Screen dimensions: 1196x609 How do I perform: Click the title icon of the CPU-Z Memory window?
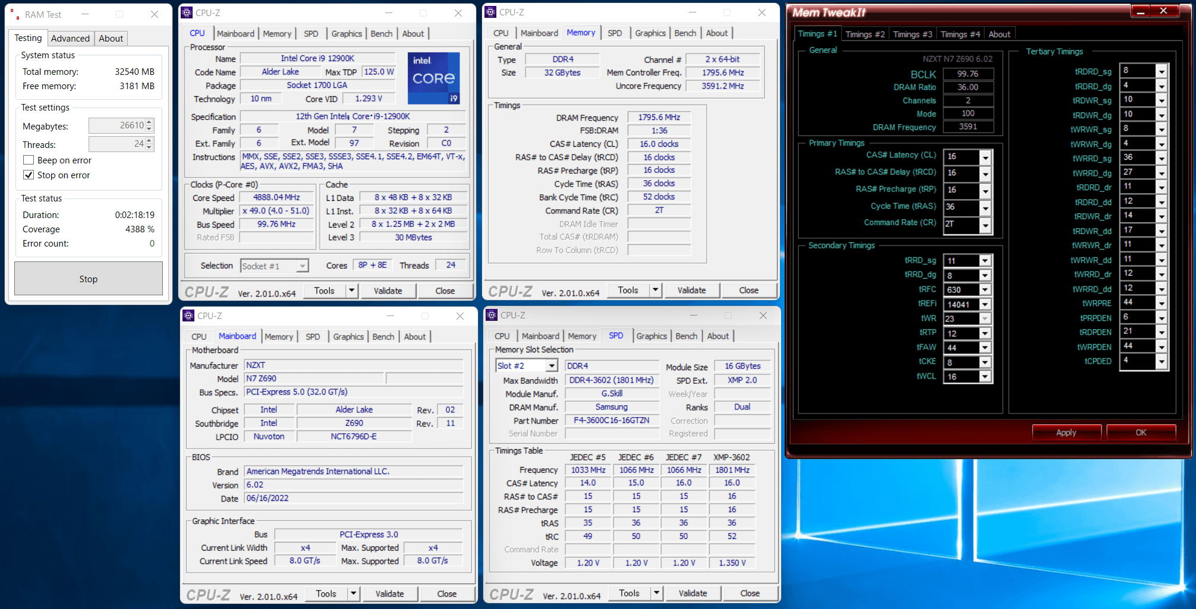[x=490, y=12]
